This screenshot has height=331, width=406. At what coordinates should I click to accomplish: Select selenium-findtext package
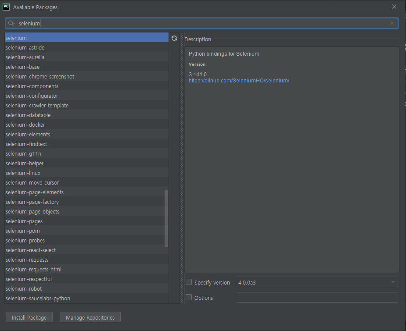point(86,144)
